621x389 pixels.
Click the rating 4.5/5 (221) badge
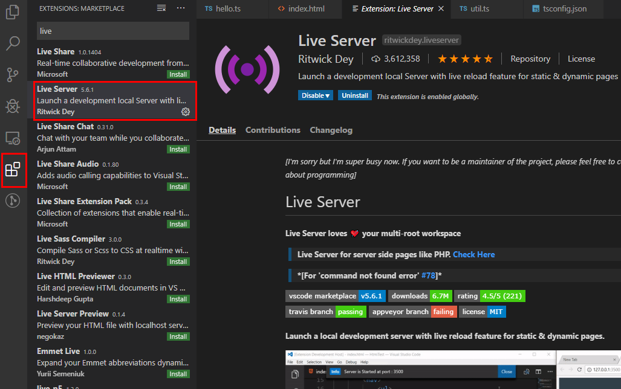click(490, 296)
